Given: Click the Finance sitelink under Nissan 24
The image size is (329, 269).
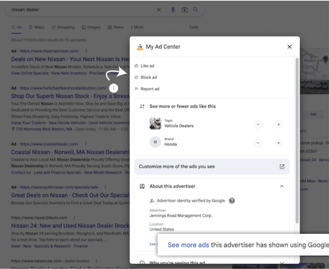Looking at the screenshot, I should 80,246.
